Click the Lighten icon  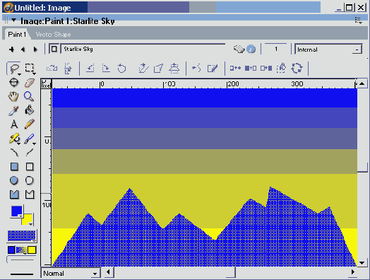(251, 69)
